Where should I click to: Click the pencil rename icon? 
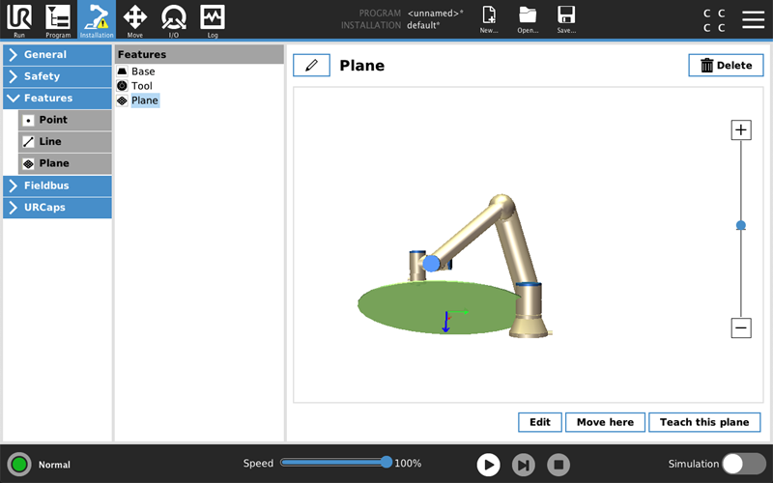tap(311, 66)
